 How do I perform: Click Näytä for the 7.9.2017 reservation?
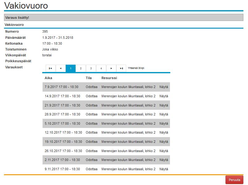pyautogui.click(x=164, y=87)
